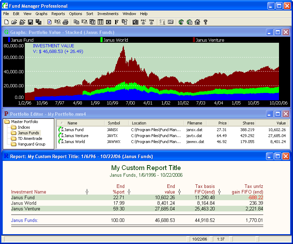Click the bold F toolbar icon
This screenshot has height=244, width=293.
click(117, 22)
